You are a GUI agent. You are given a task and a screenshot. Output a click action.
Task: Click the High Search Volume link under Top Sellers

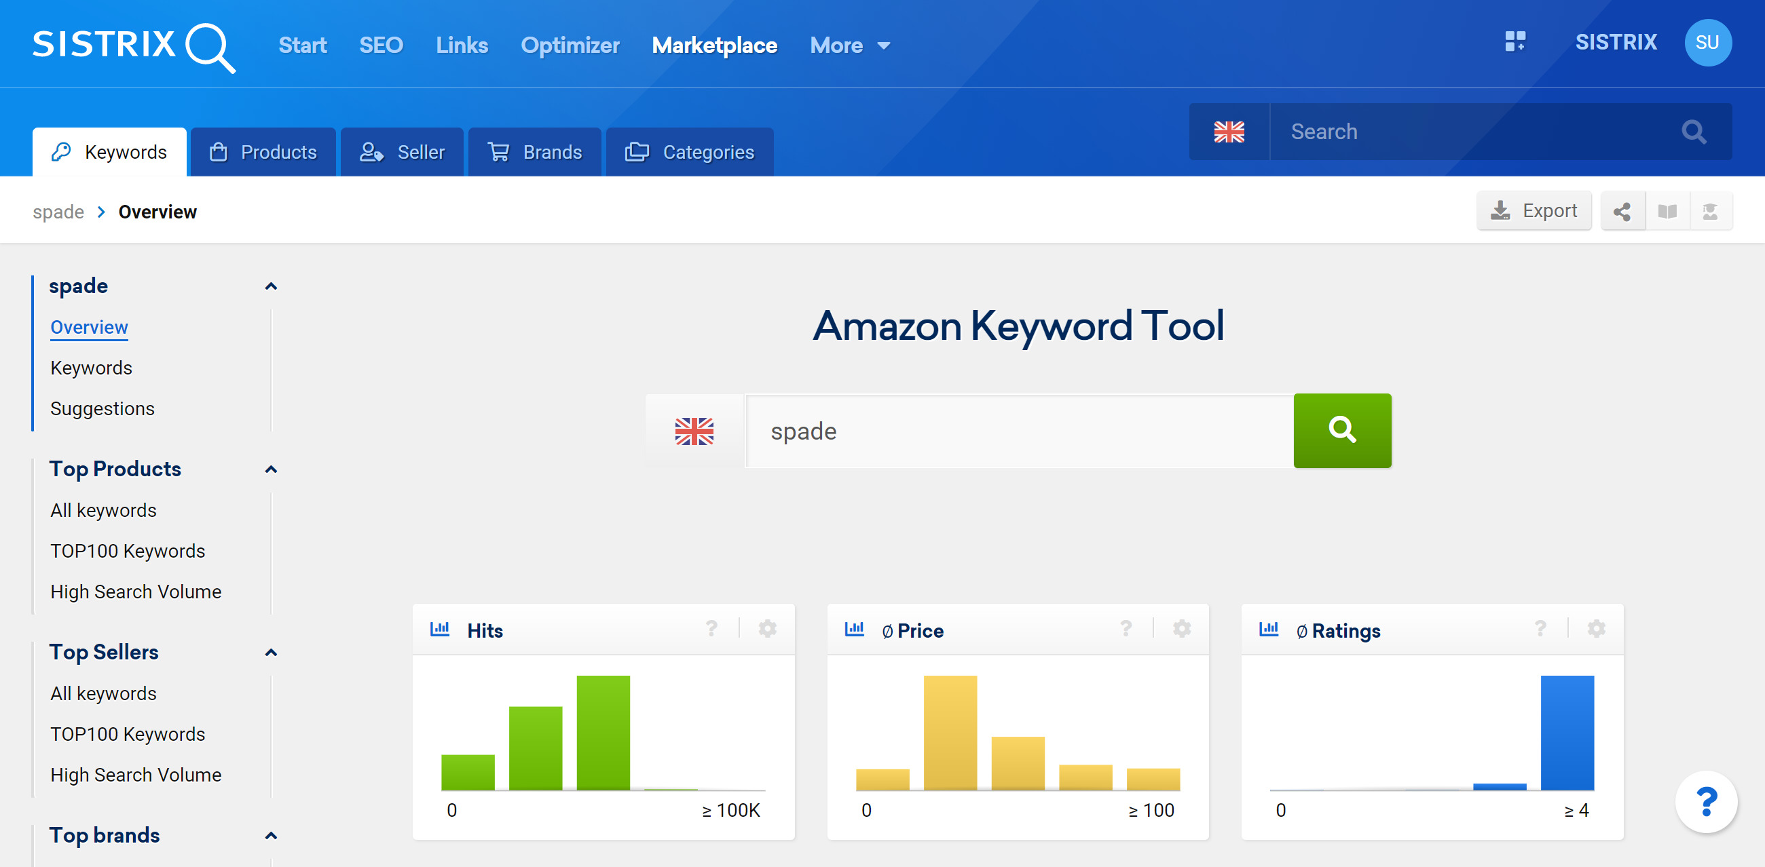[x=134, y=775]
